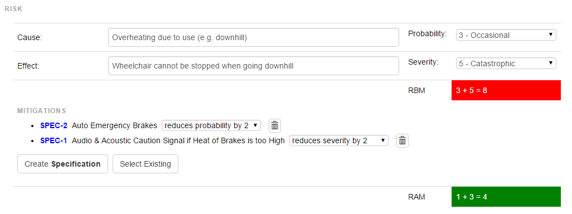
Task: Remove SPEC-1 mitigation with its trash icon
Action: pos(403,141)
